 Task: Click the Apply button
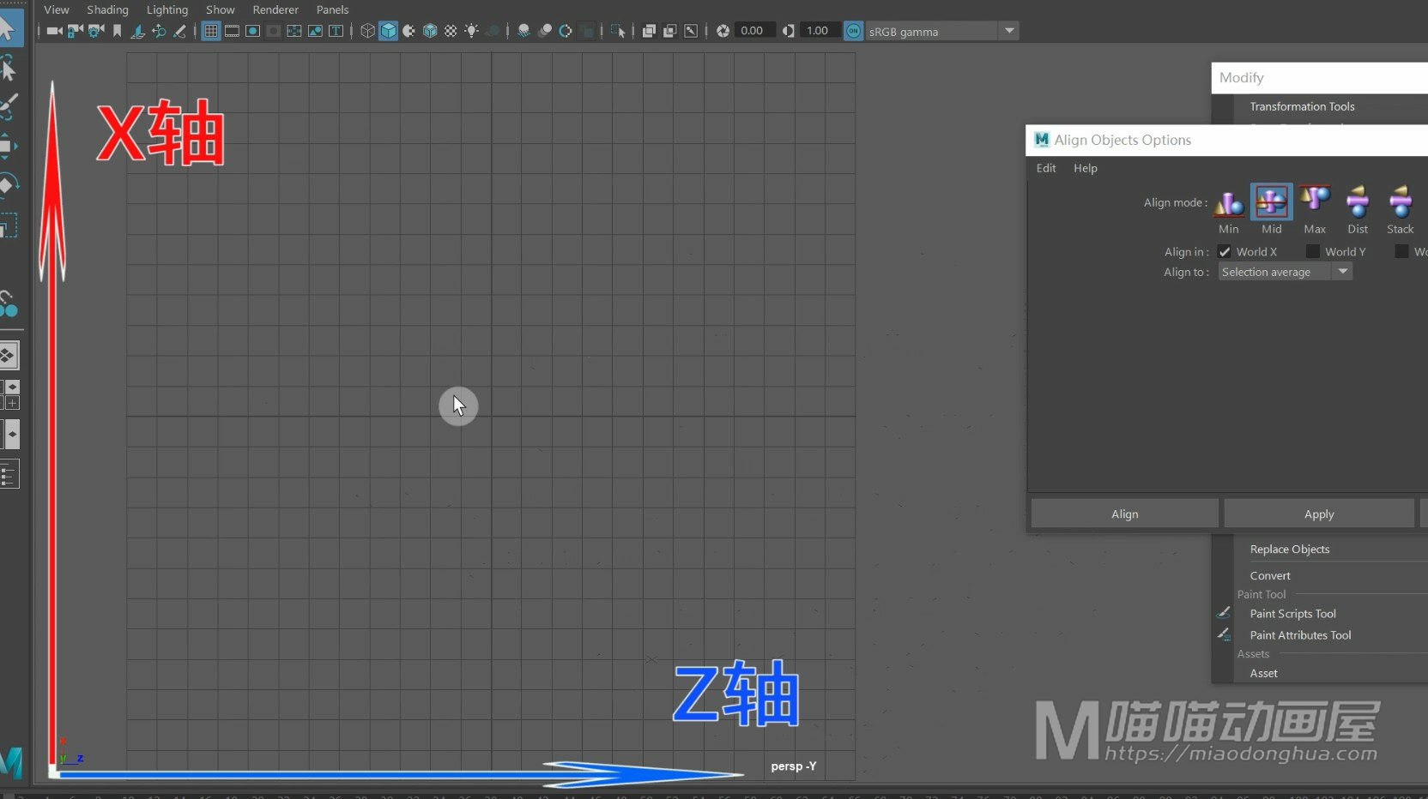[1319, 514]
